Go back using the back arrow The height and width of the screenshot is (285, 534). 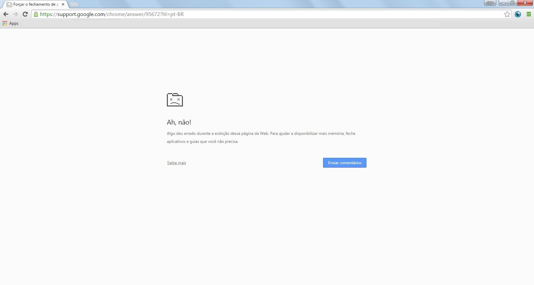pyautogui.click(x=6, y=14)
